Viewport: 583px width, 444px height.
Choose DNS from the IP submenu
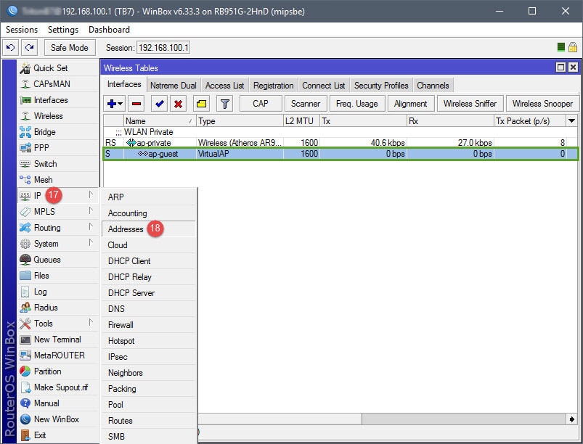pyautogui.click(x=149, y=309)
